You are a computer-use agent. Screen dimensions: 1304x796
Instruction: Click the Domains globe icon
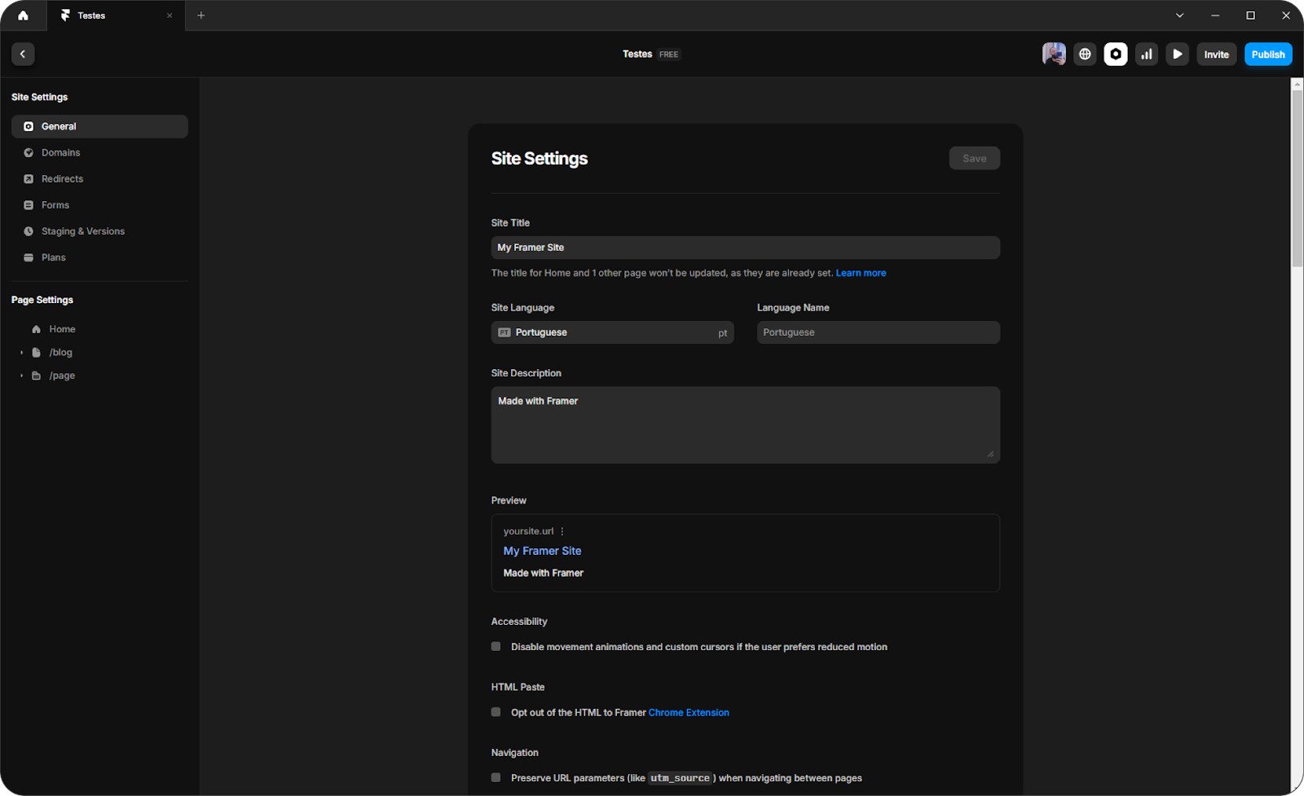tap(29, 152)
